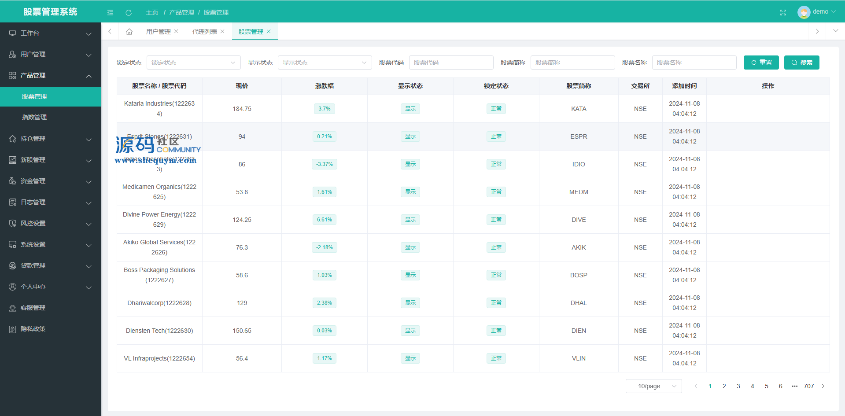Collapse the sidebar with the fold icon

click(110, 12)
